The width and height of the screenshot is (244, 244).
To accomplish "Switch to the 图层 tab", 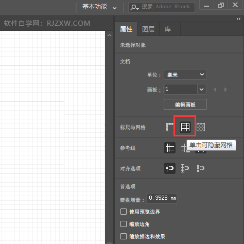I will (148, 29).
